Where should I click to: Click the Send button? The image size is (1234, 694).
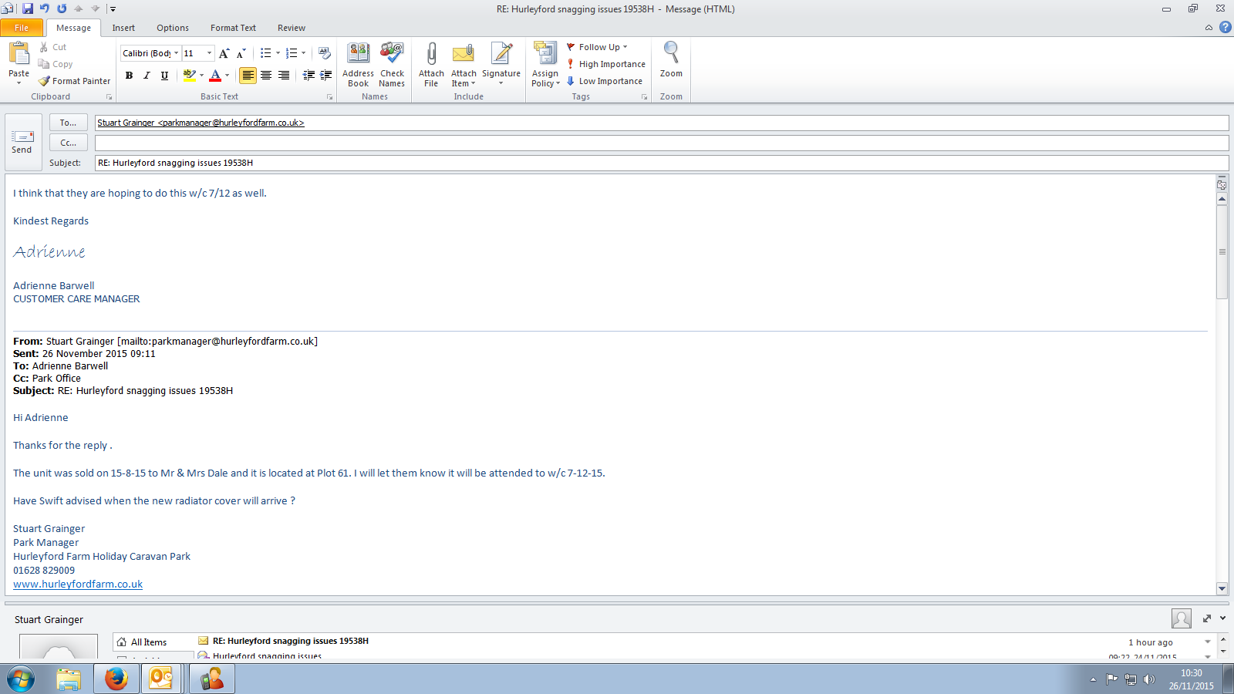click(22, 143)
